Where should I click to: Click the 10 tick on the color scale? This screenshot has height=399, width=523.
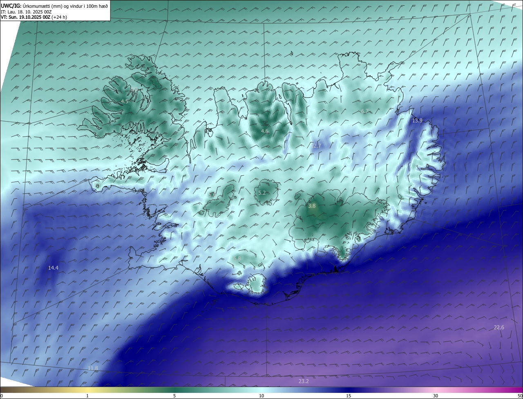point(261,396)
